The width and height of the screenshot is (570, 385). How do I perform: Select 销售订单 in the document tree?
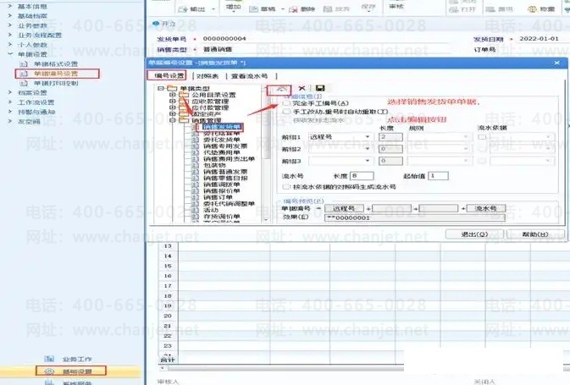218,197
